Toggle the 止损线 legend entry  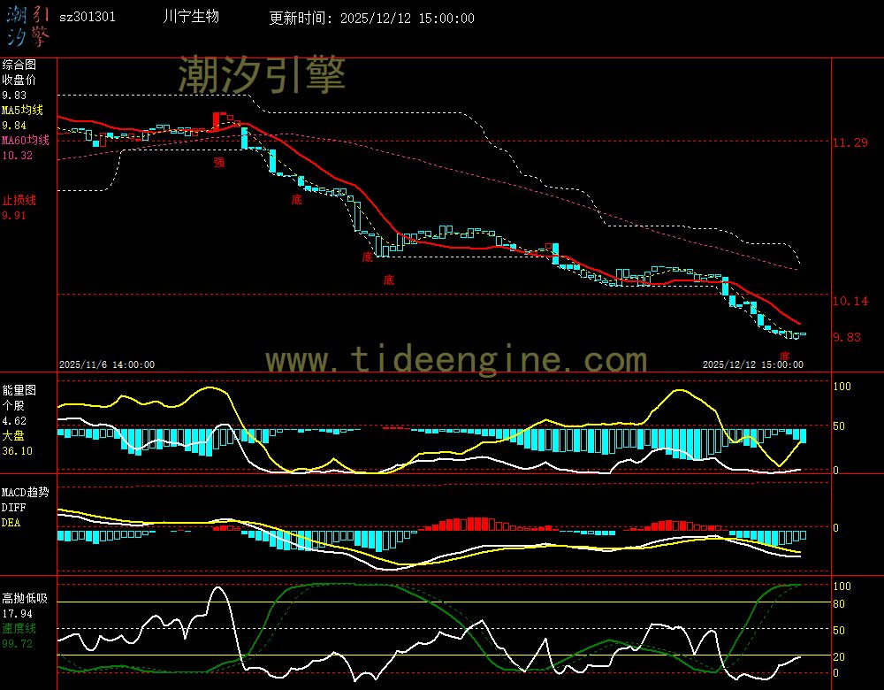click(19, 200)
